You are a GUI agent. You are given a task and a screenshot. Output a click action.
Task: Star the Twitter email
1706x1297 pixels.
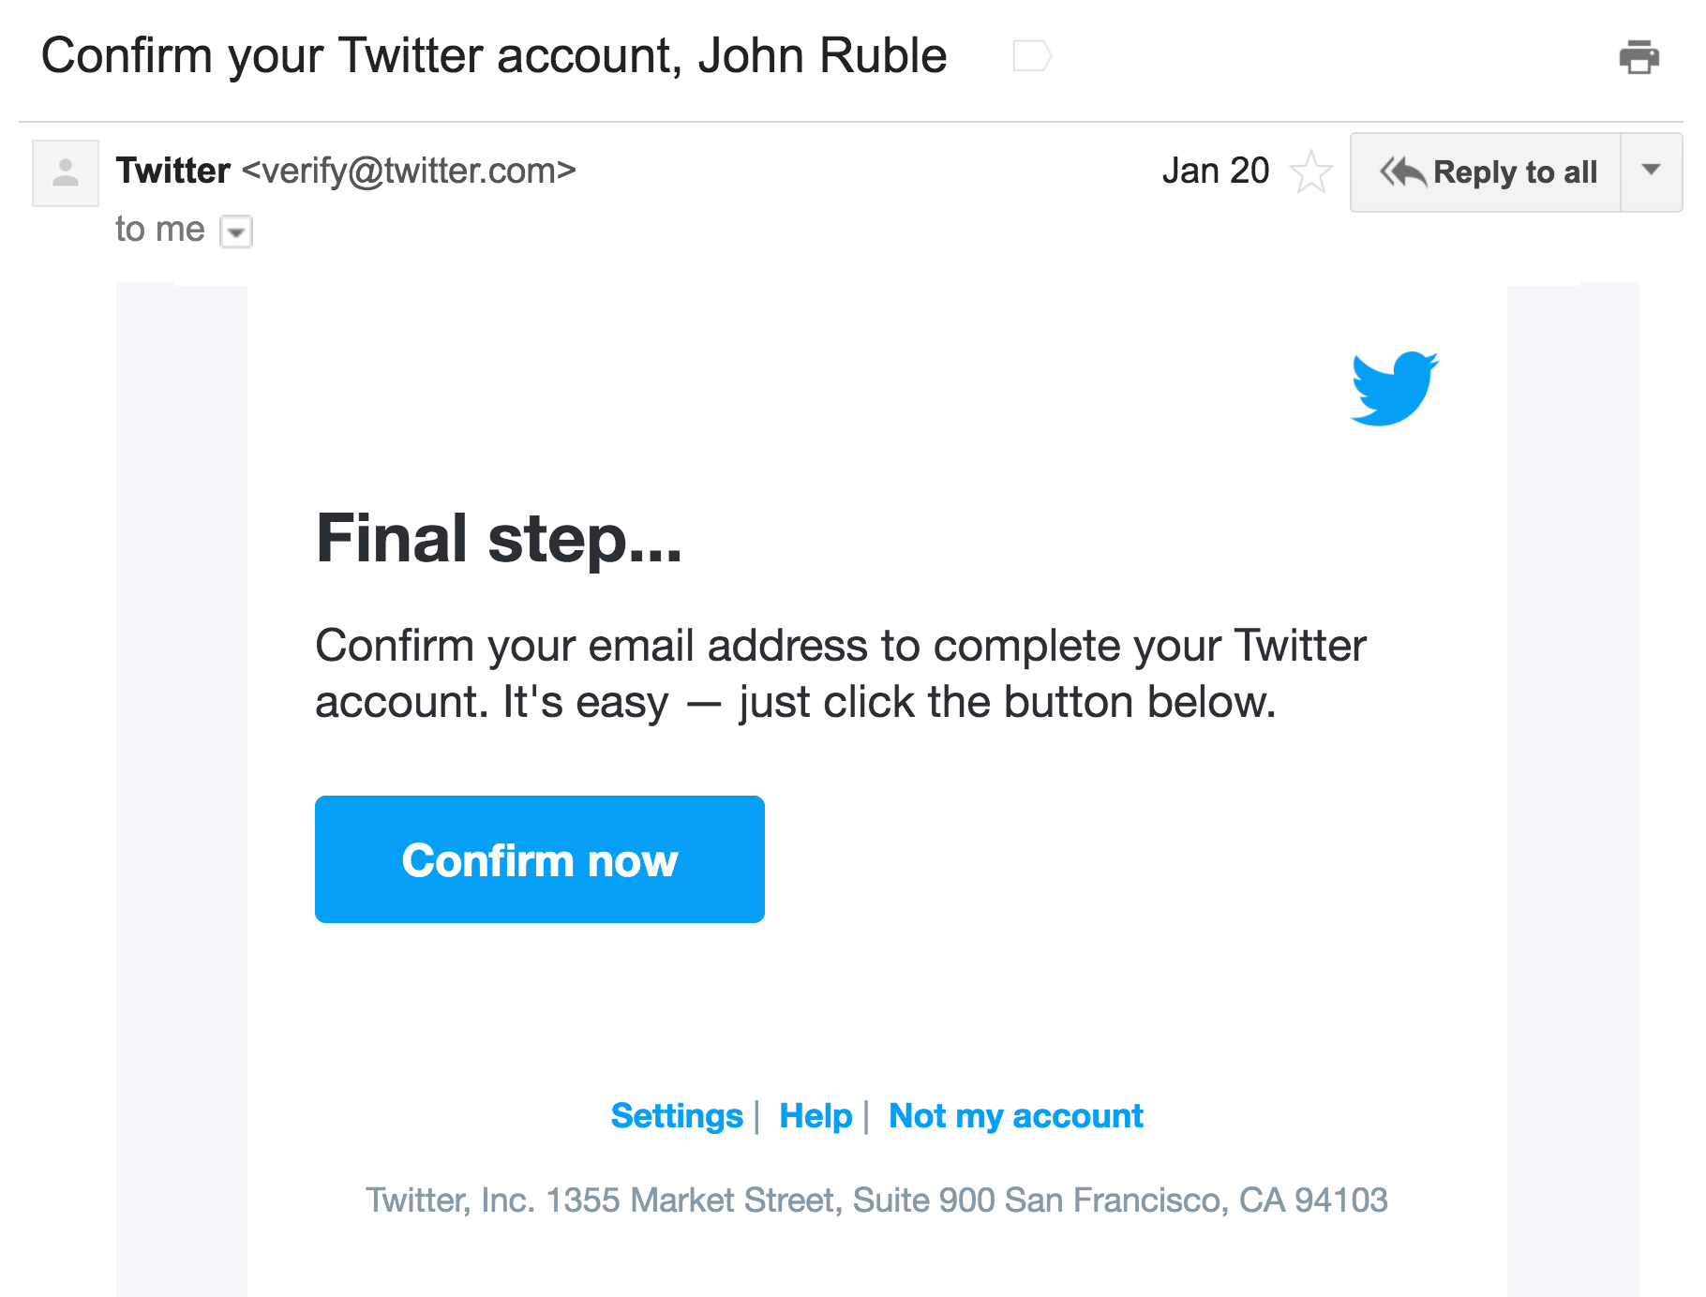point(1310,172)
